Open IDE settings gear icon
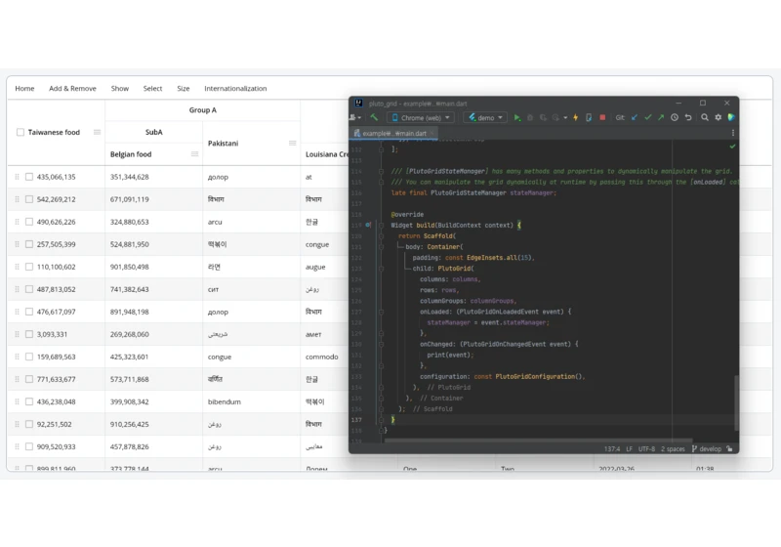Image resolution: width=781 pixels, height=547 pixels. pyautogui.click(x=719, y=117)
